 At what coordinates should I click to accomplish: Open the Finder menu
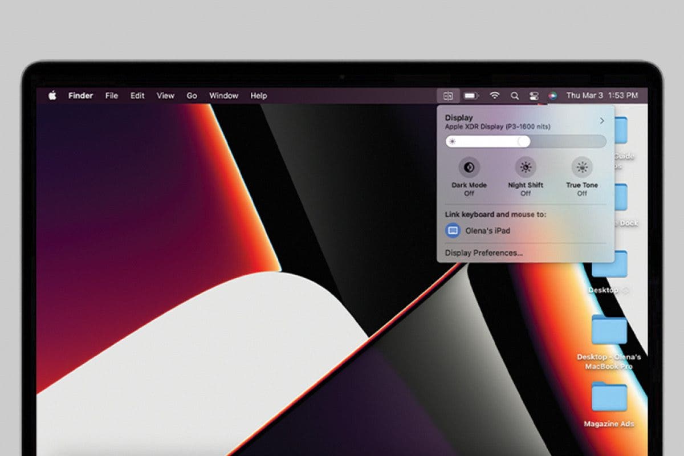pos(80,96)
